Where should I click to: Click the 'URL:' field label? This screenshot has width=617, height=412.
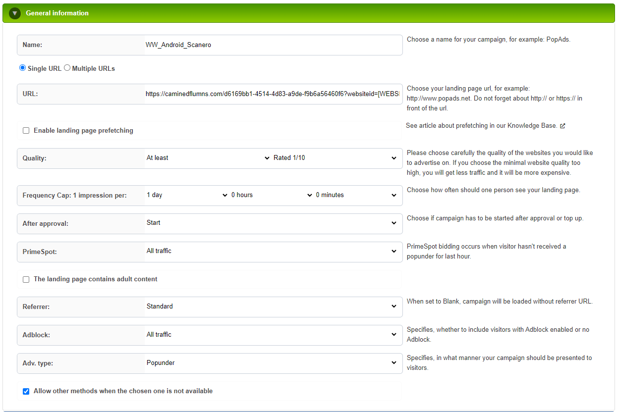point(30,94)
